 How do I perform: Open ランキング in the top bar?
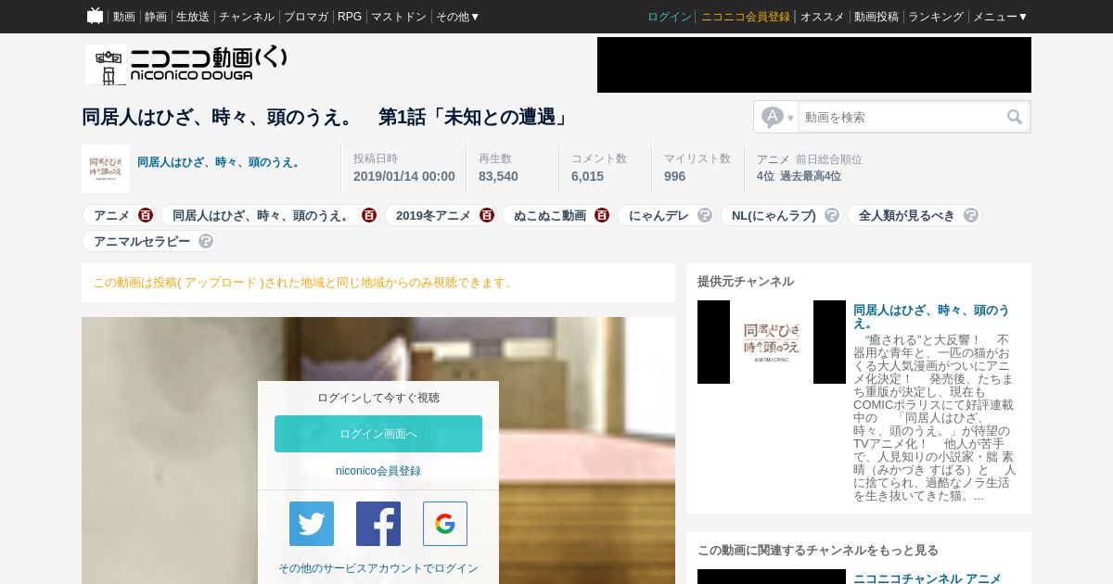point(936,17)
